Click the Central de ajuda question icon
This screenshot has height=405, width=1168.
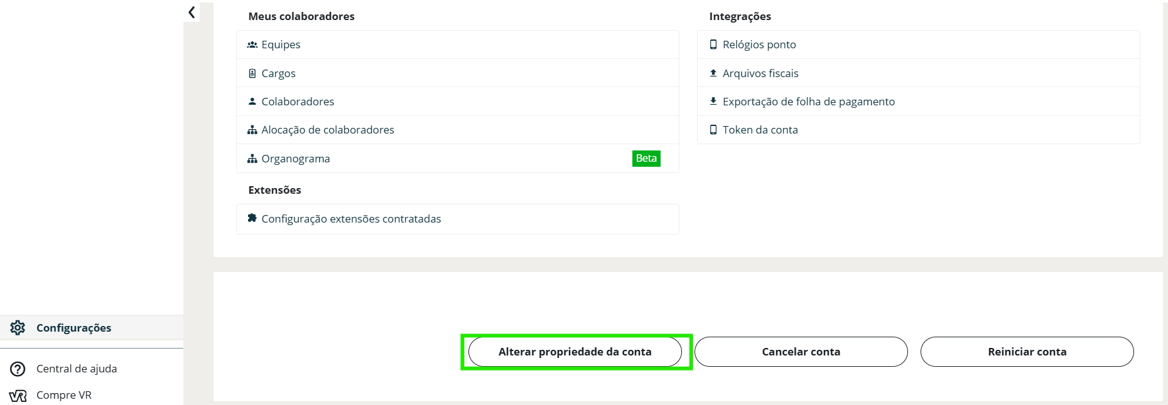pos(18,369)
